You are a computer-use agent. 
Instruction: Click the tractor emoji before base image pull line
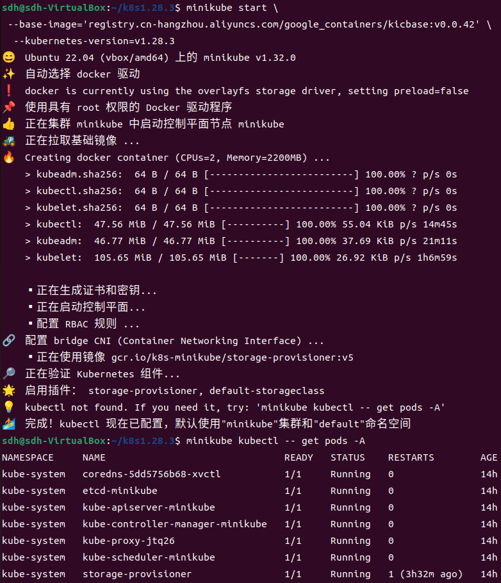8,140
